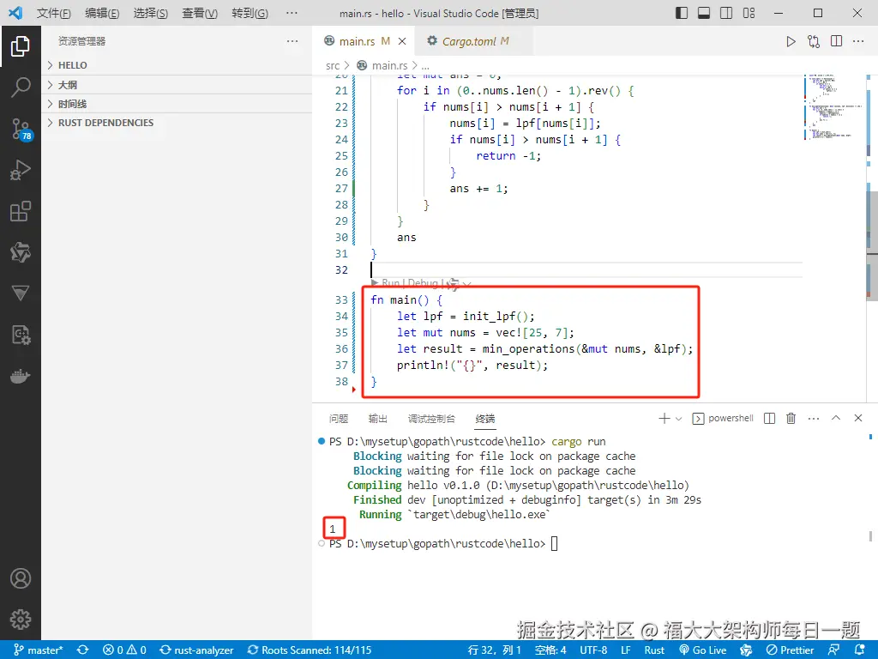Screen dimensions: 878x659
Task: Kill terminal with trash icon
Action: (x=791, y=418)
